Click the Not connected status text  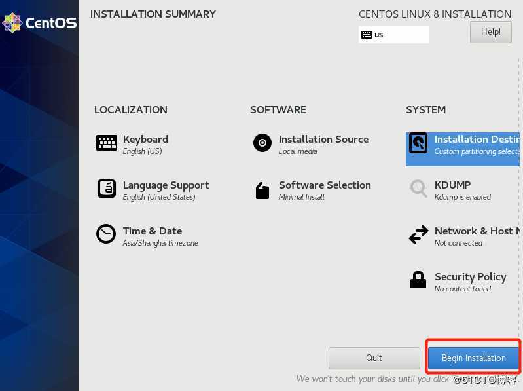point(458,243)
